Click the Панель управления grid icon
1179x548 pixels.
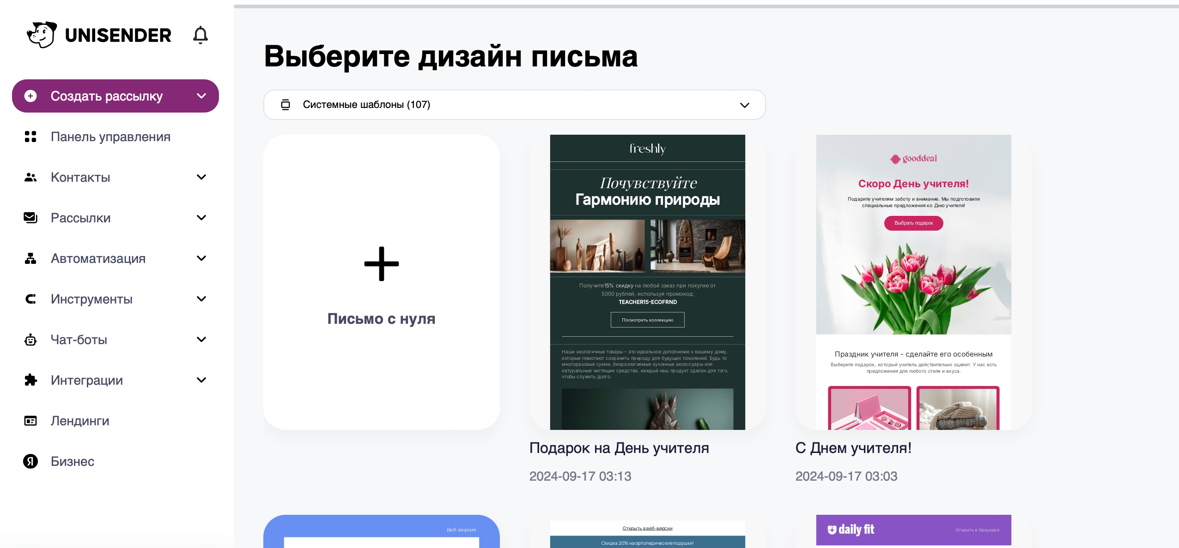(30, 137)
